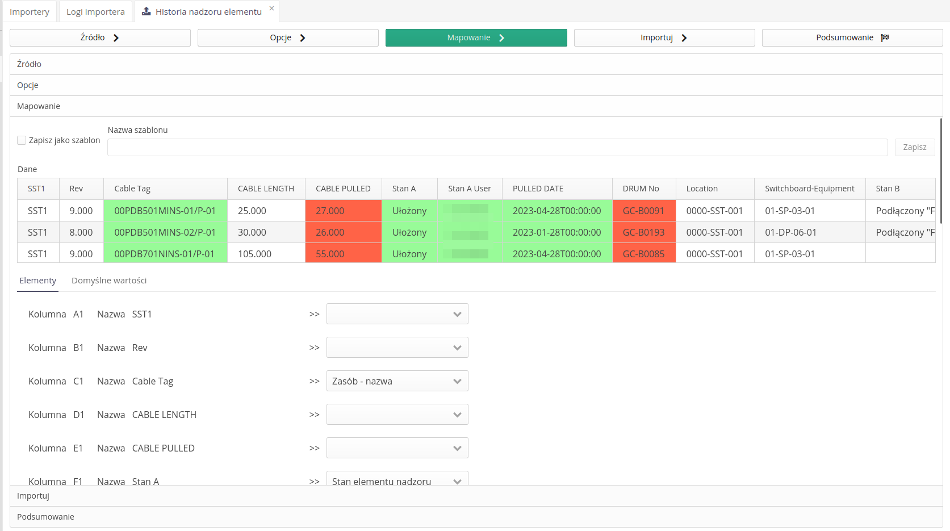Select the red GC-B0091 drum cell
This screenshot has width=950, height=531.
tap(643, 211)
